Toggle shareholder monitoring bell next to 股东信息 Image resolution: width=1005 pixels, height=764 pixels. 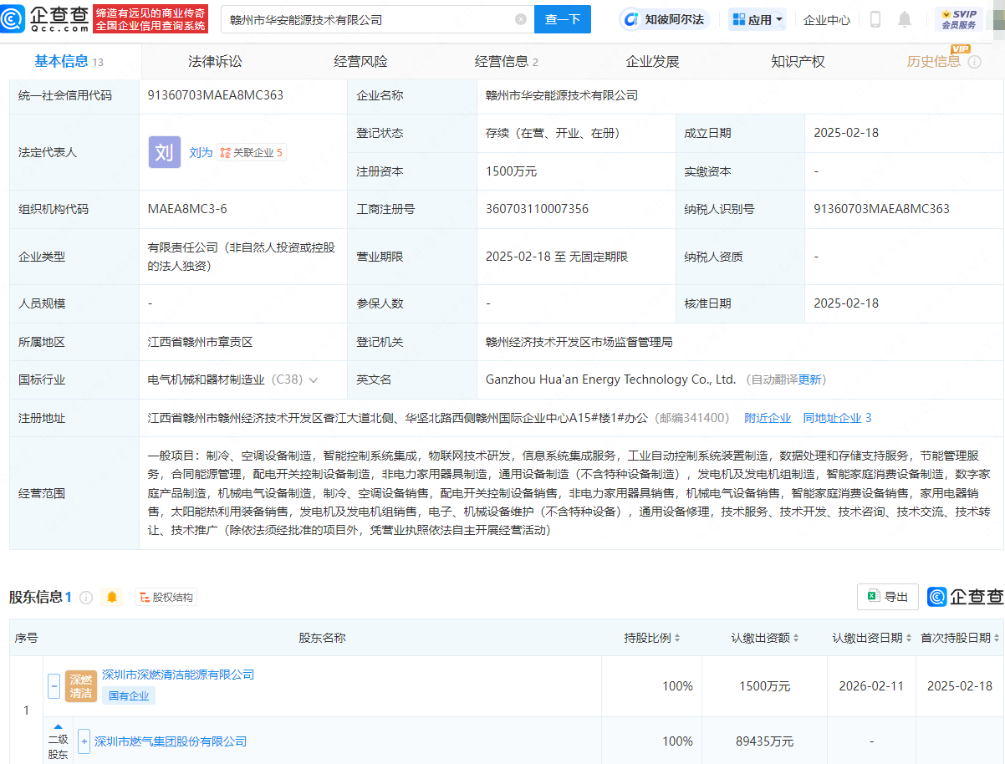point(111,597)
